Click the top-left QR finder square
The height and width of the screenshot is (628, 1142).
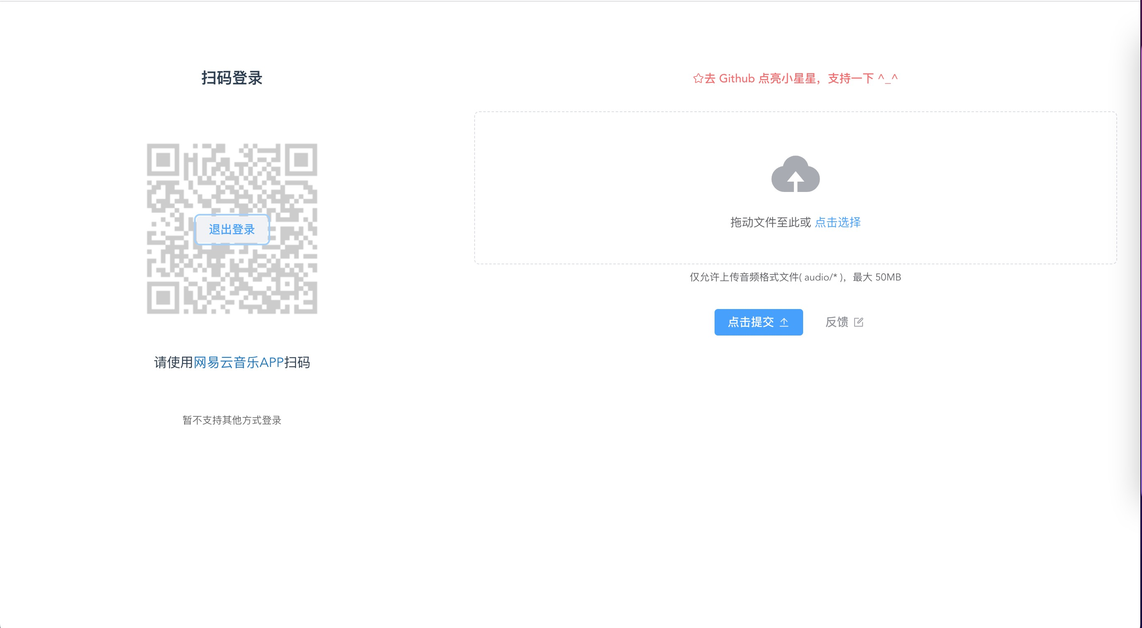point(163,160)
